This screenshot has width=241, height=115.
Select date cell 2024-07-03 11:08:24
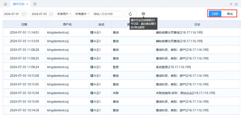pos(24,67)
